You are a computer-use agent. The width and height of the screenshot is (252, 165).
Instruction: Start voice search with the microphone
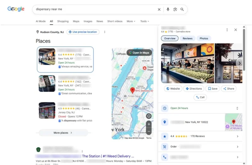point(168,9)
